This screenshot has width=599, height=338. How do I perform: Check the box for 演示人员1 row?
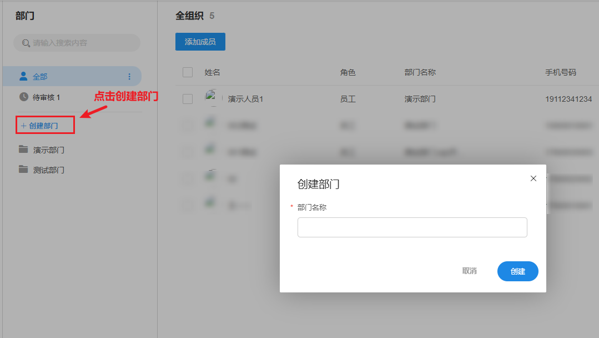click(x=188, y=99)
